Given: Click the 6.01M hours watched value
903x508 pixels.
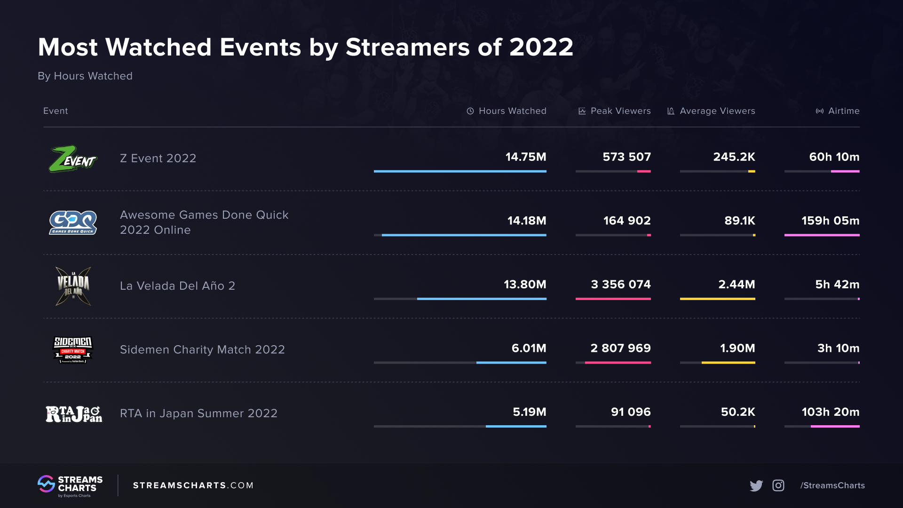Looking at the screenshot, I should pos(529,349).
